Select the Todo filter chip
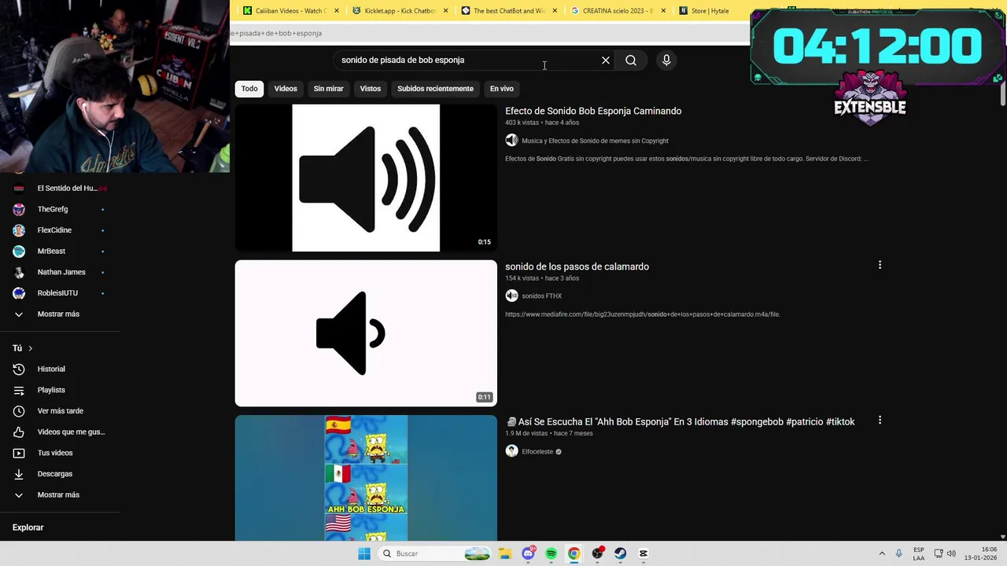Image resolution: width=1007 pixels, height=566 pixels. tap(249, 89)
